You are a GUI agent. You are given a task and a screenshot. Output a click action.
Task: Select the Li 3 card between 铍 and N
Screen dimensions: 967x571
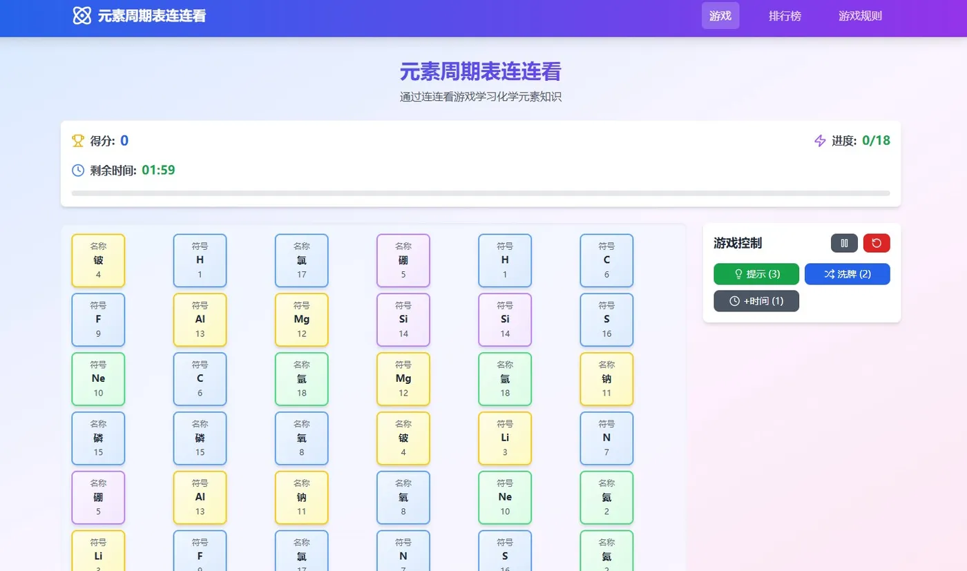(x=505, y=438)
